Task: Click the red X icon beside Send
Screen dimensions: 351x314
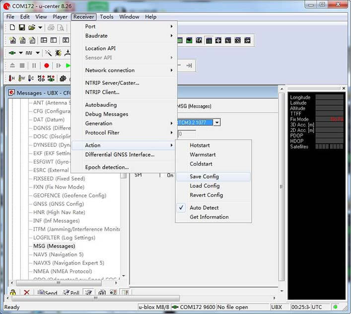Action: point(27,292)
